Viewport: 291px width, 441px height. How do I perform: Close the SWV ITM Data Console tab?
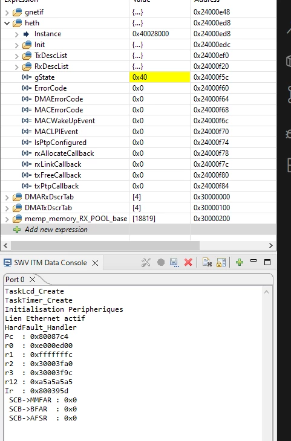(x=96, y=263)
